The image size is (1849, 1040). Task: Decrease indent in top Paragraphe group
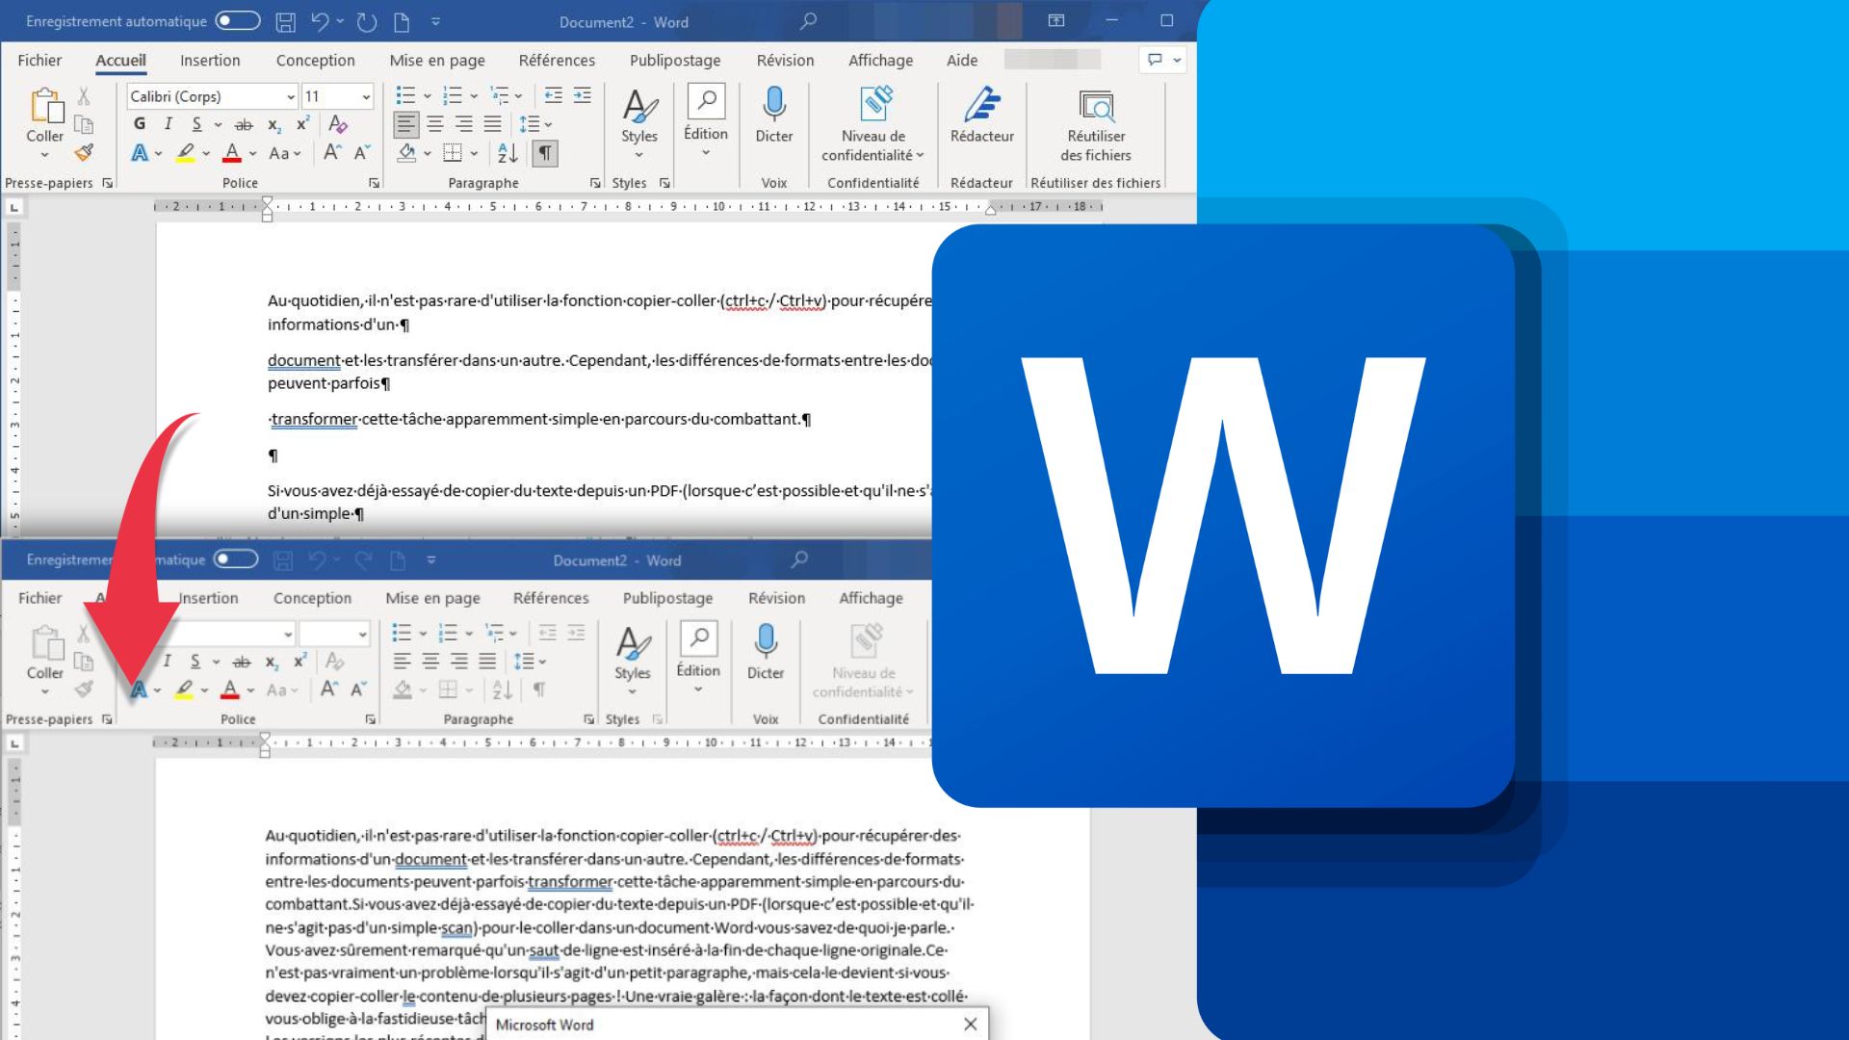click(553, 95)
